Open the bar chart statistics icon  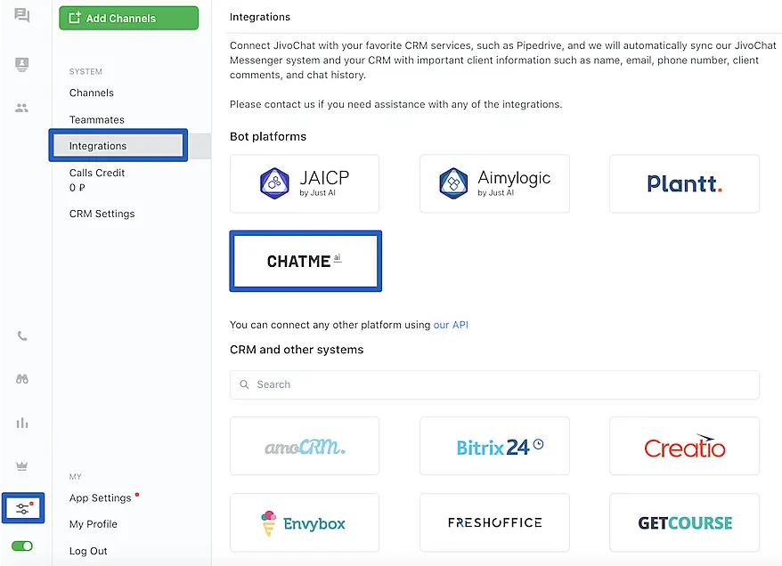22,423
